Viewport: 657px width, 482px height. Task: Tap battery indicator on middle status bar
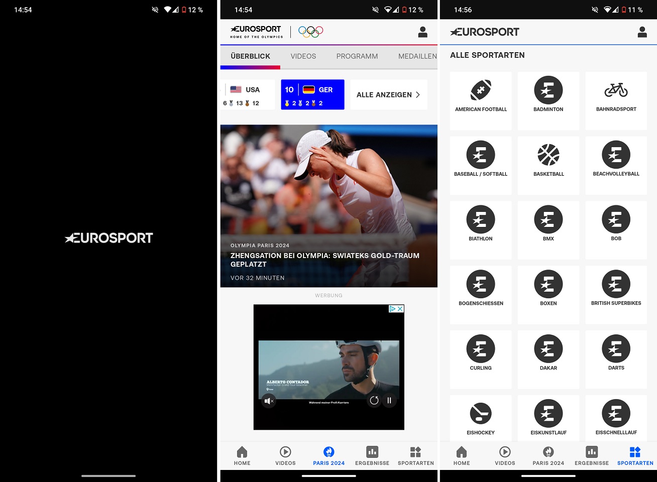coord(403,10)
